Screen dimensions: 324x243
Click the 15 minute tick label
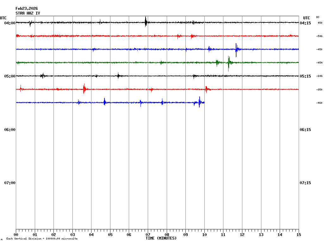[x=298, y=235]
